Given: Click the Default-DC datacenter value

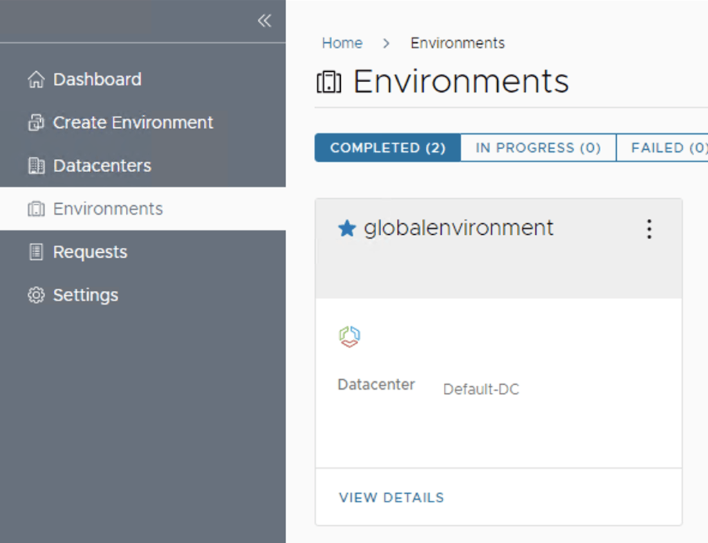Looking at the screenshot, I should 481,390.
